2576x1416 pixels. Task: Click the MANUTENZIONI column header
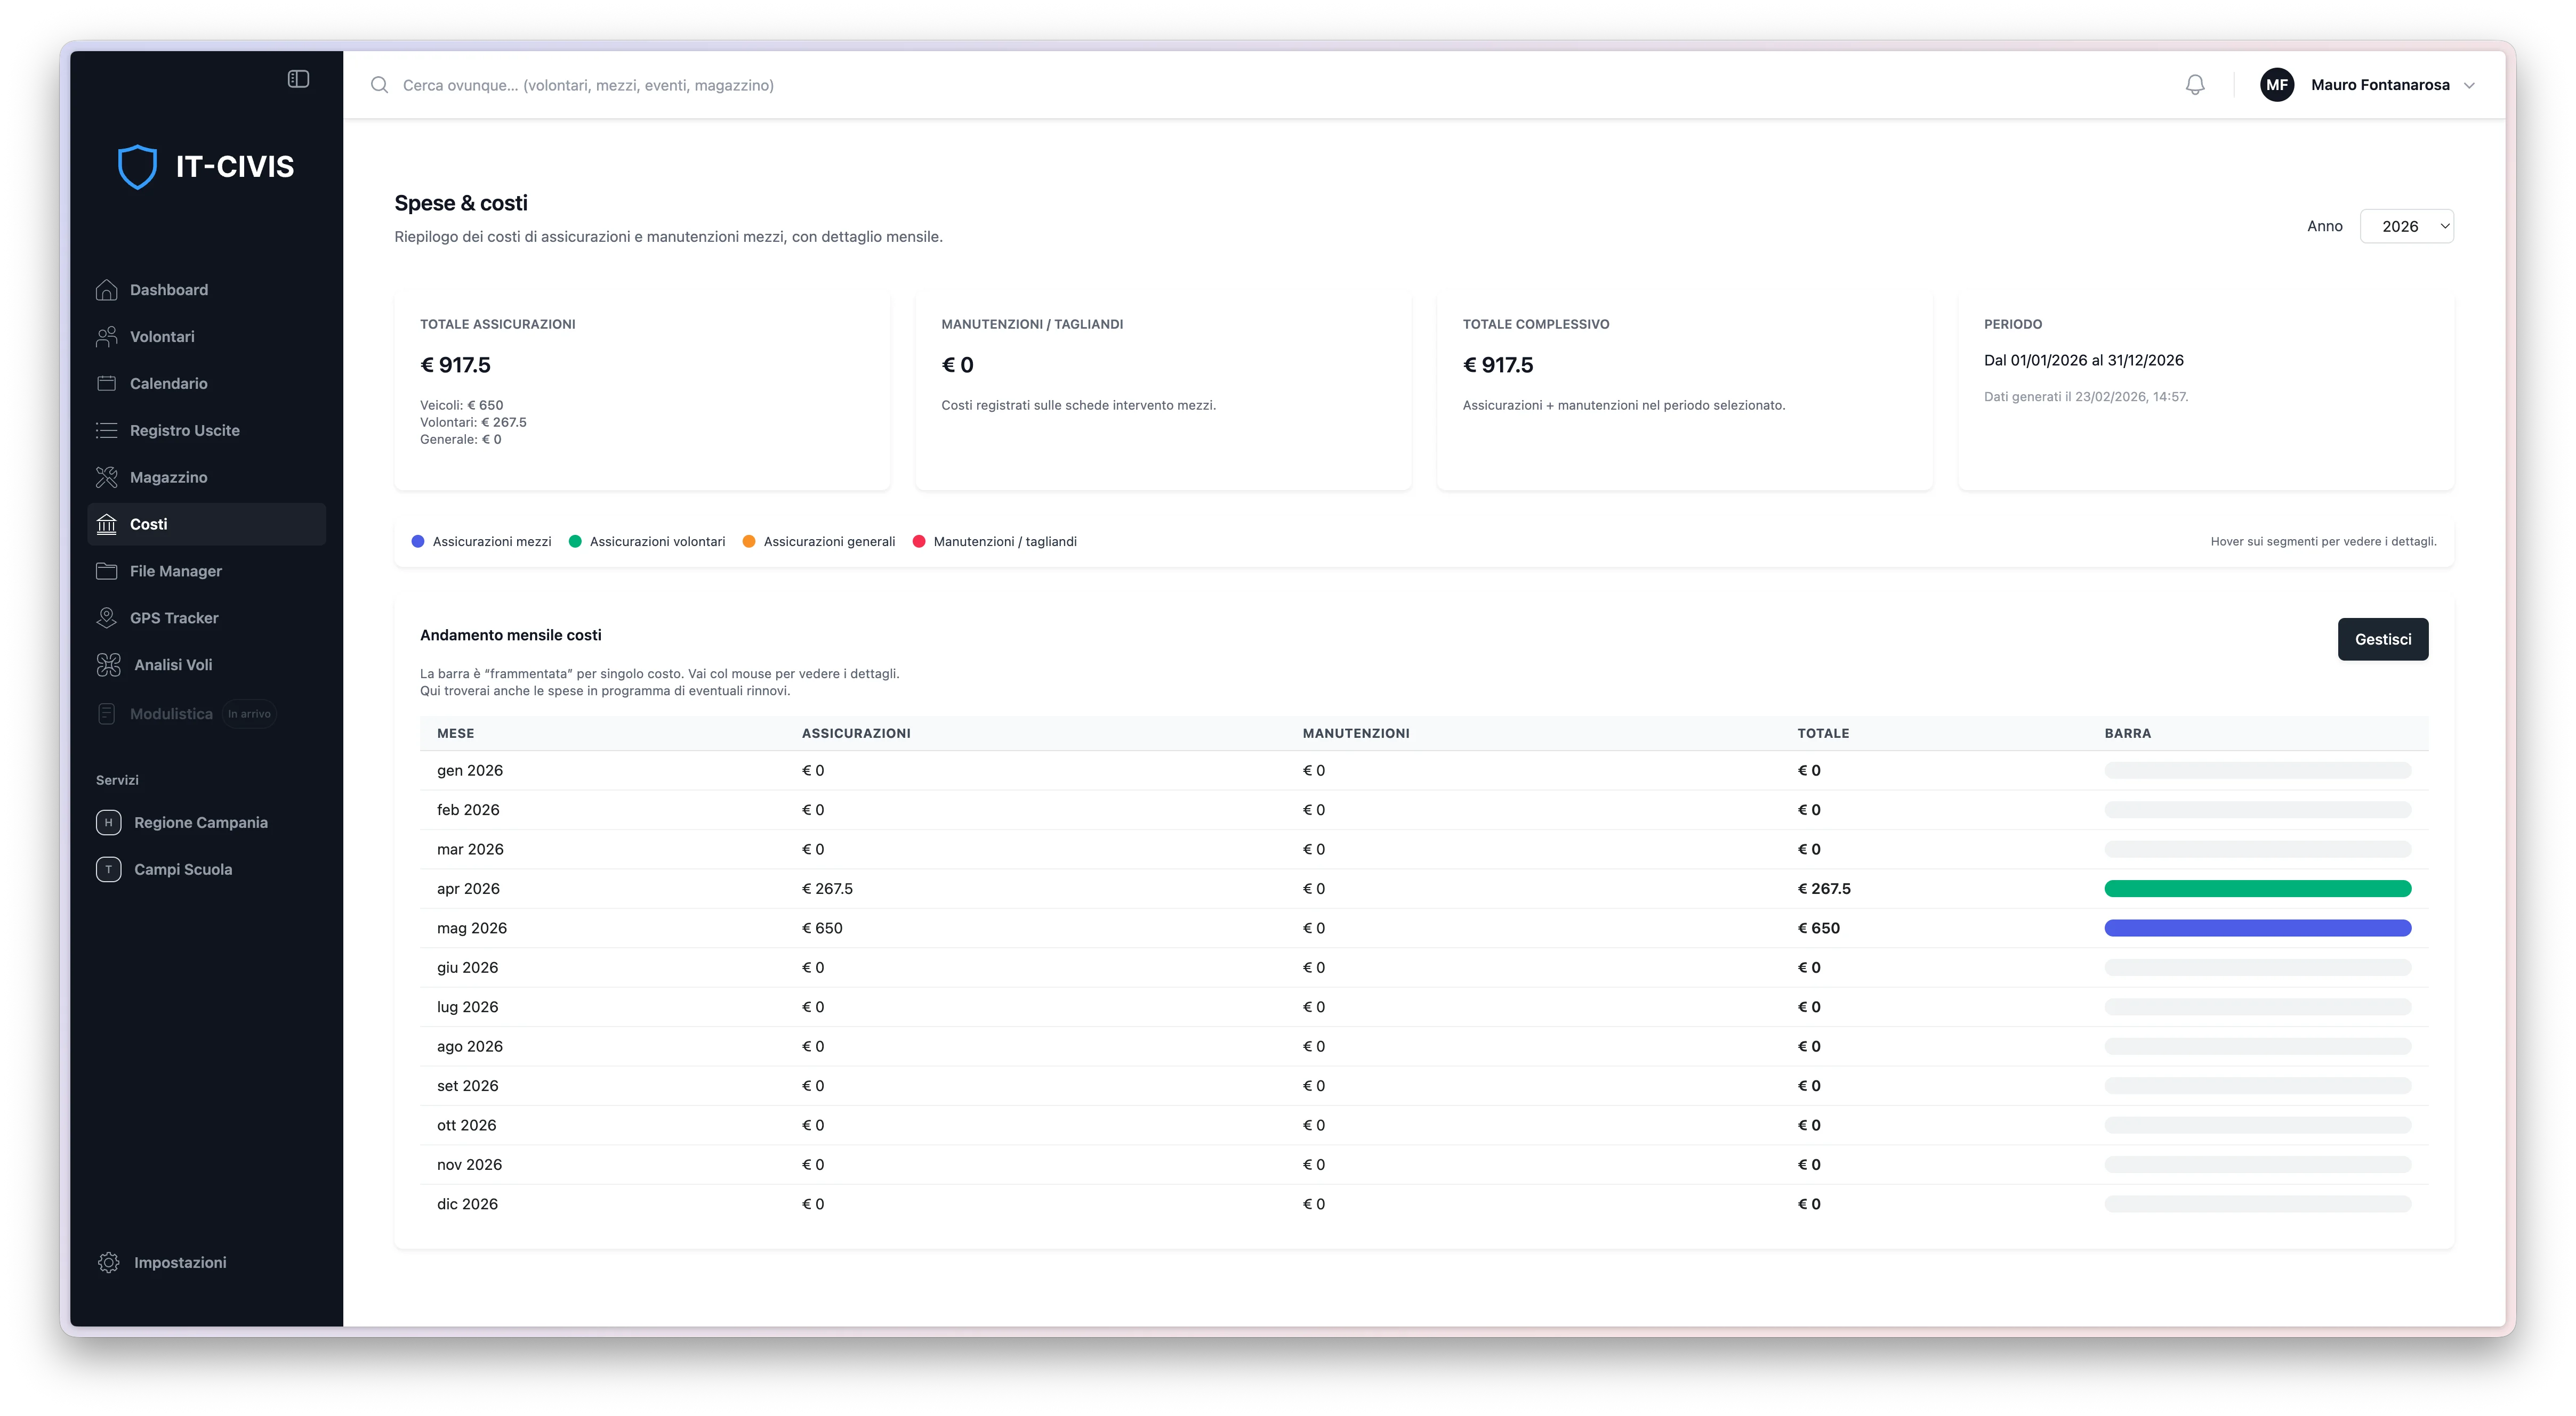[1355, 734]
